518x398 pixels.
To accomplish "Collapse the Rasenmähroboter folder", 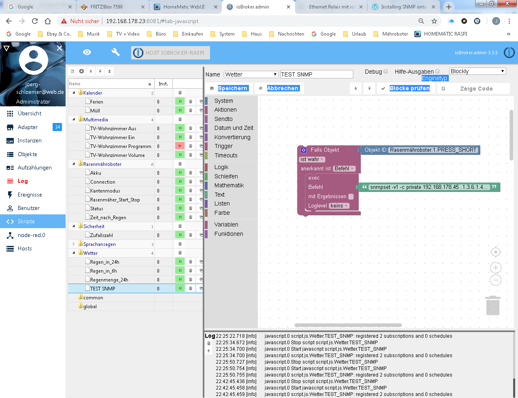I will 74,164.
